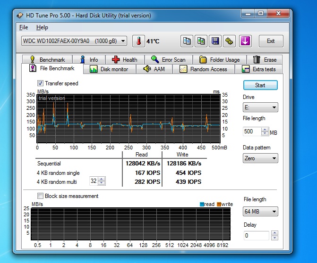Click the Start button
The width and height of the screenshot is (317, 263).
260,85
